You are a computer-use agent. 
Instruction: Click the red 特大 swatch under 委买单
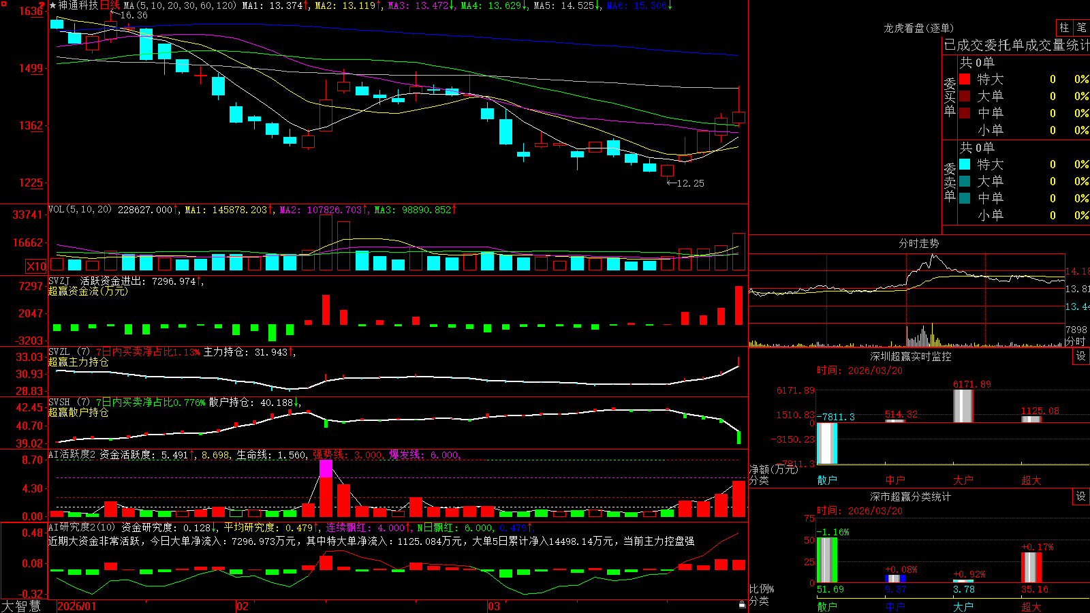click(965, 79)
